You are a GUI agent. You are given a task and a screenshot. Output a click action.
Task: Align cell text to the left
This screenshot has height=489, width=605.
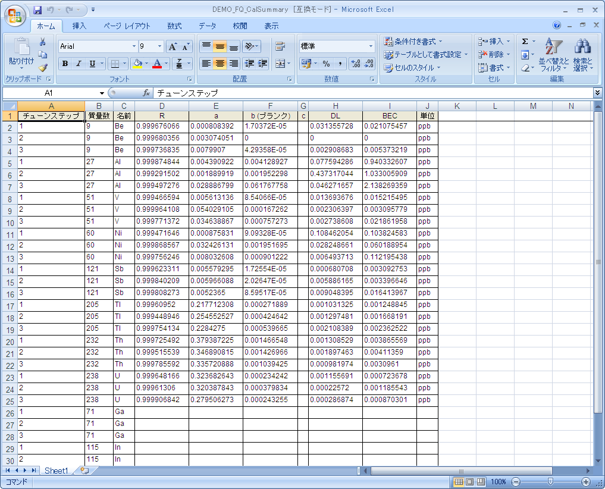click(x=206, y=63)
